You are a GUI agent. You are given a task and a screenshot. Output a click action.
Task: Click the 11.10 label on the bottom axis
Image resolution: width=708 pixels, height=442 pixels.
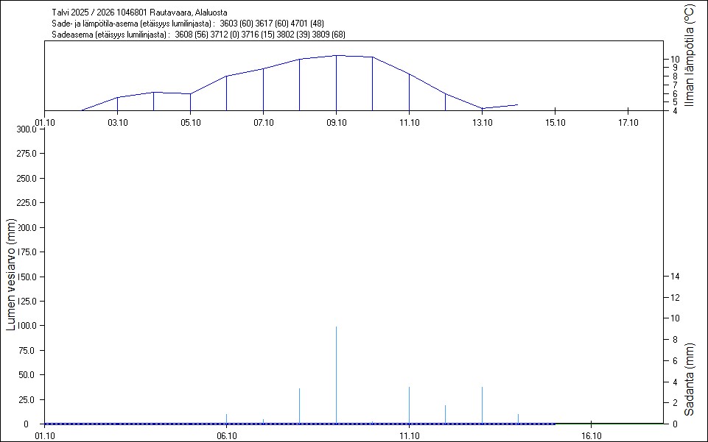tap(409, 435)
